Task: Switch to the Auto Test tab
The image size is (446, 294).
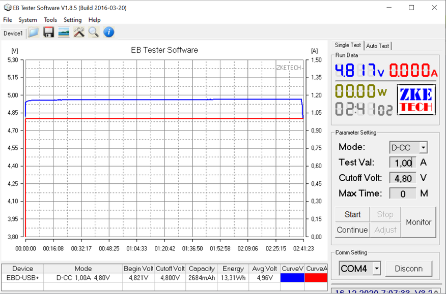Action: [377, 46]
